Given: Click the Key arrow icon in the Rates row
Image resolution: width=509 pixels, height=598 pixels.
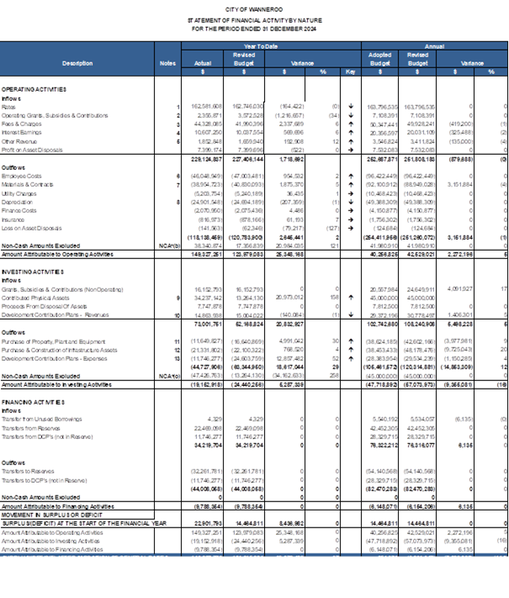Looking at the screenshot, I should pyautogui.click(x=351, y=106).
